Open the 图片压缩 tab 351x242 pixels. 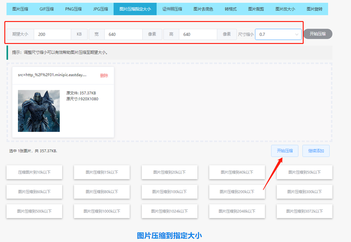(x=20, y=9)
